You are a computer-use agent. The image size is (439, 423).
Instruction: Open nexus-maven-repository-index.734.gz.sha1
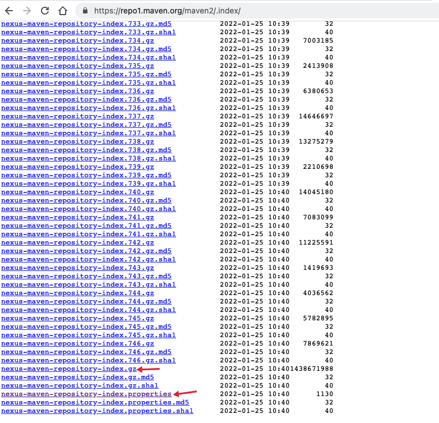click(89, 57)
